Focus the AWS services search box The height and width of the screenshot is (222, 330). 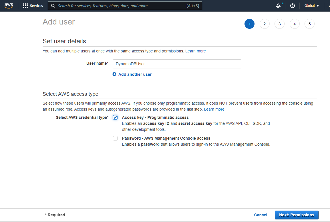[125, 6]
